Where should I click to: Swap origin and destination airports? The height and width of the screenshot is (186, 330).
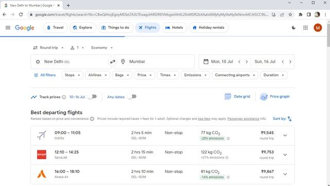[112, 61]
